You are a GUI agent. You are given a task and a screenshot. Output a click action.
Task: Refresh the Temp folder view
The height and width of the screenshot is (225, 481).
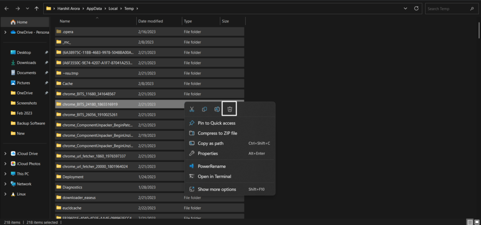click(416, 8)
